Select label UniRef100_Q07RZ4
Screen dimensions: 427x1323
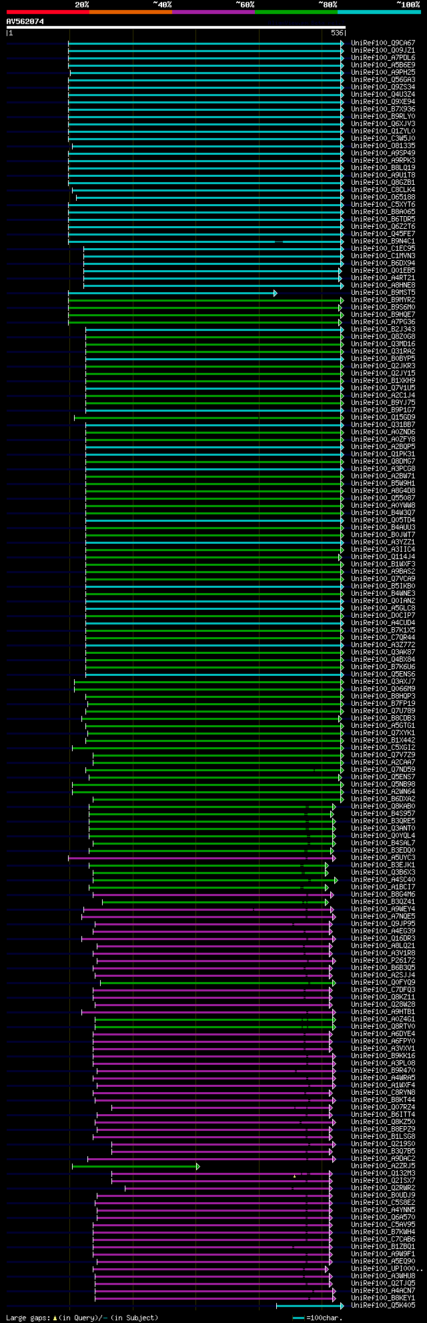point(383,1107)
